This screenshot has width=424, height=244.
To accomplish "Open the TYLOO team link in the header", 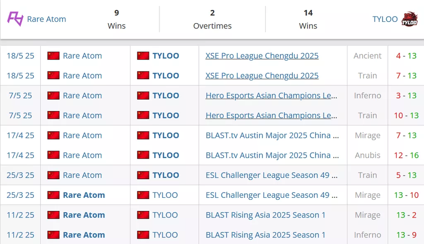I will tap(385, 19).
